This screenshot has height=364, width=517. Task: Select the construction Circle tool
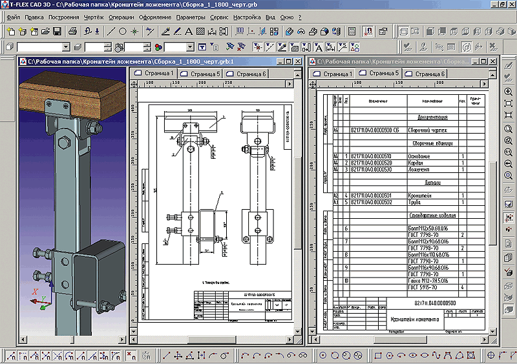[x=123, y=32]
